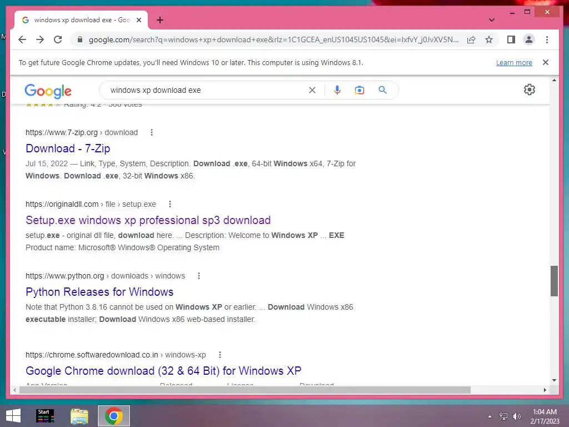Submit search with the magnifying glass
Screen dimensions: 569x427
point(382,90)
